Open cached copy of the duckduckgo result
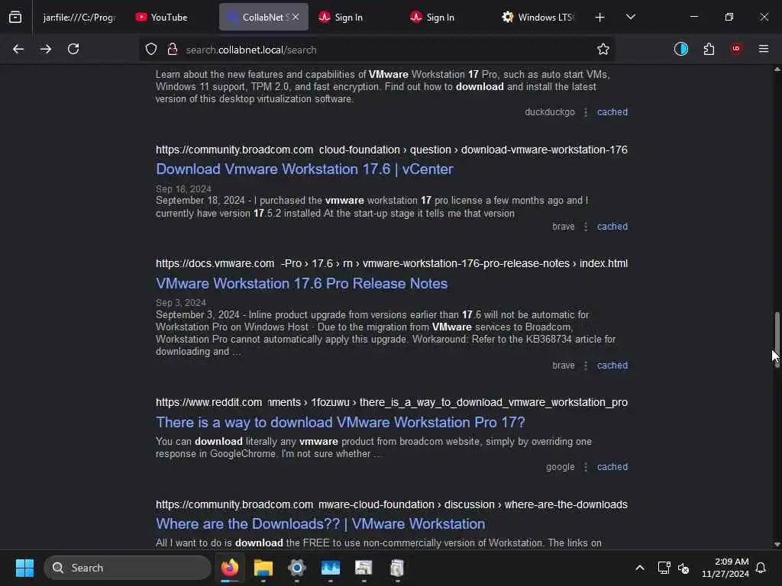Viewport: 782px width, 586px height. [x=612, y=112]
